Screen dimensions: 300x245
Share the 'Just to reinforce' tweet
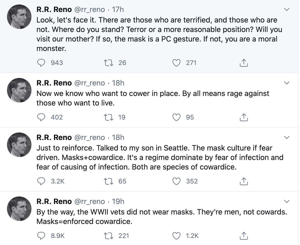click(x=243, y=181)
